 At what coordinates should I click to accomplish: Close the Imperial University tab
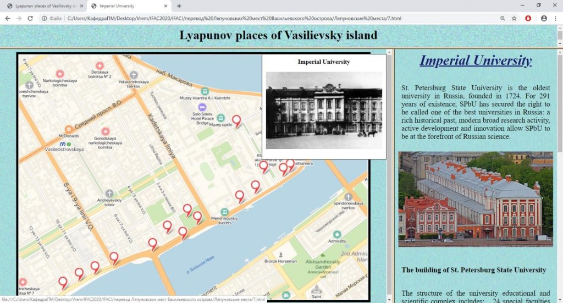click(166, 6)
